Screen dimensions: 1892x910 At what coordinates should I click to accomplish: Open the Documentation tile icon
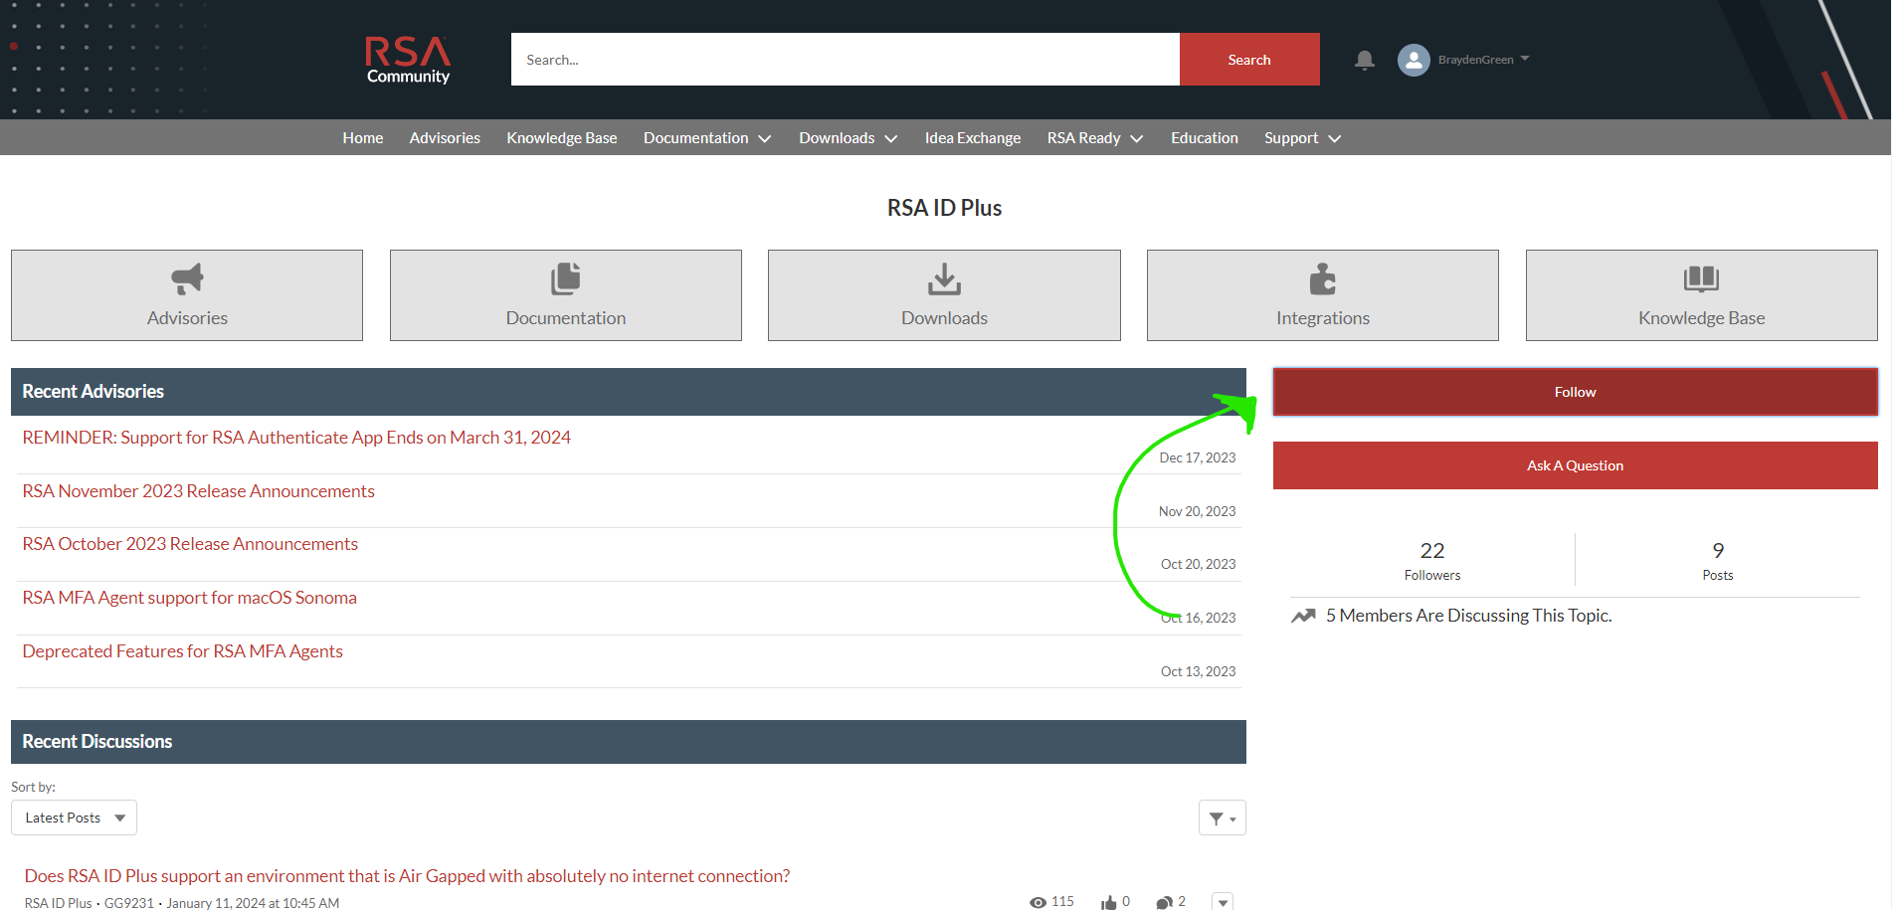(x=565, y=279)
